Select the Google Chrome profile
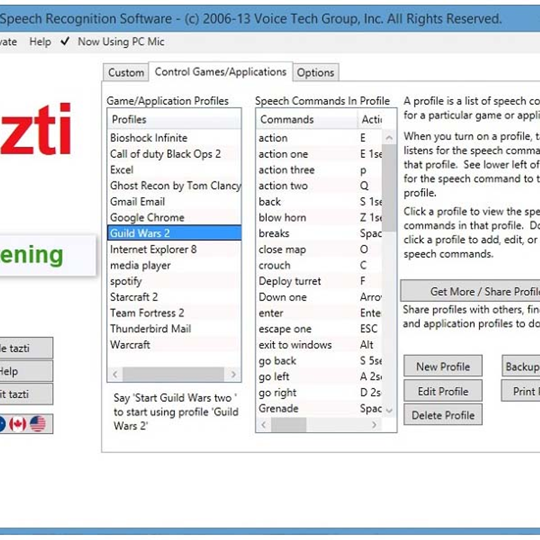540x540 pixels. click(174, 217)
